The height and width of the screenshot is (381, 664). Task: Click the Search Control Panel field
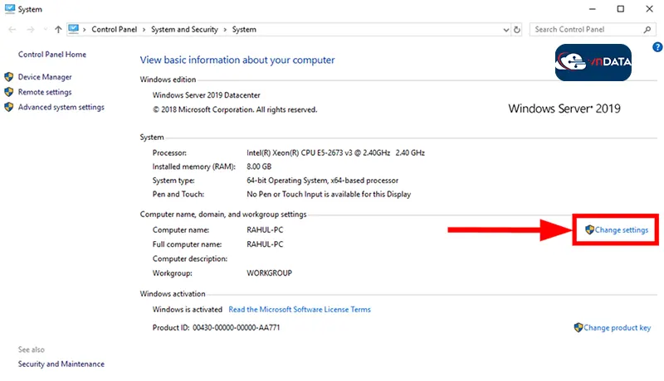click(x=593, y=30)
